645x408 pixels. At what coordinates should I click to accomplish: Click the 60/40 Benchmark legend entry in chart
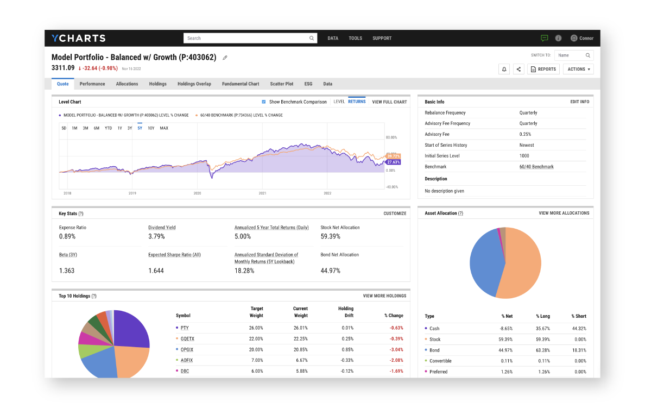[x=239, y=115]
